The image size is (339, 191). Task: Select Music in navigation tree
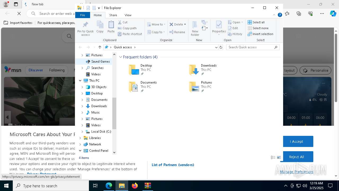pos(95,112)
